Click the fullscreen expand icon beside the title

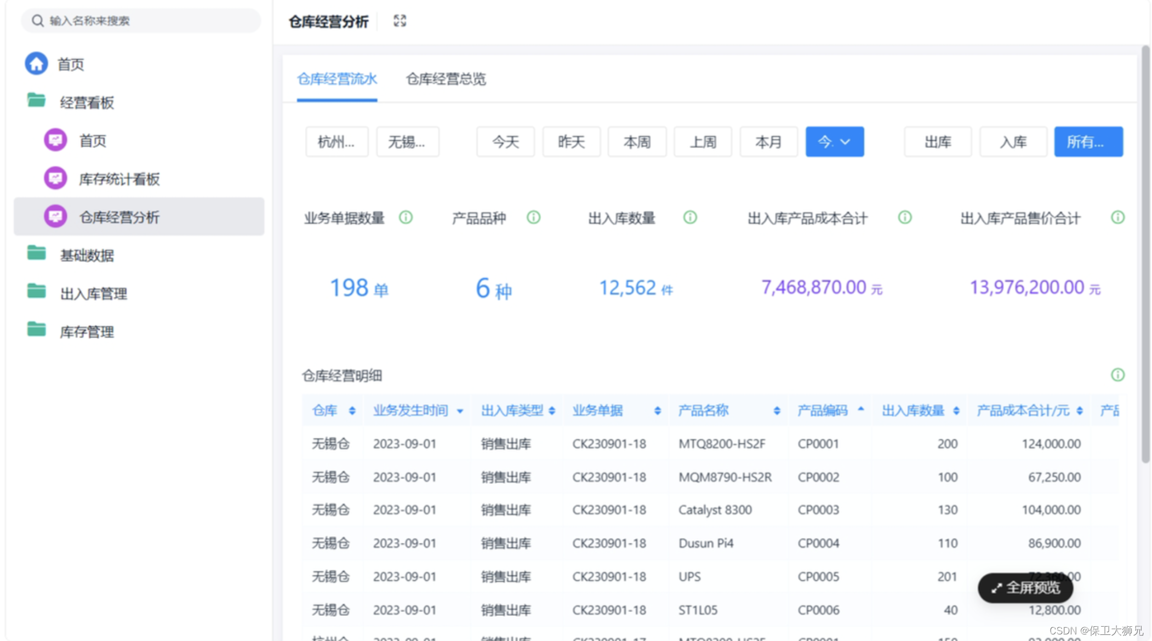[400, 21]
